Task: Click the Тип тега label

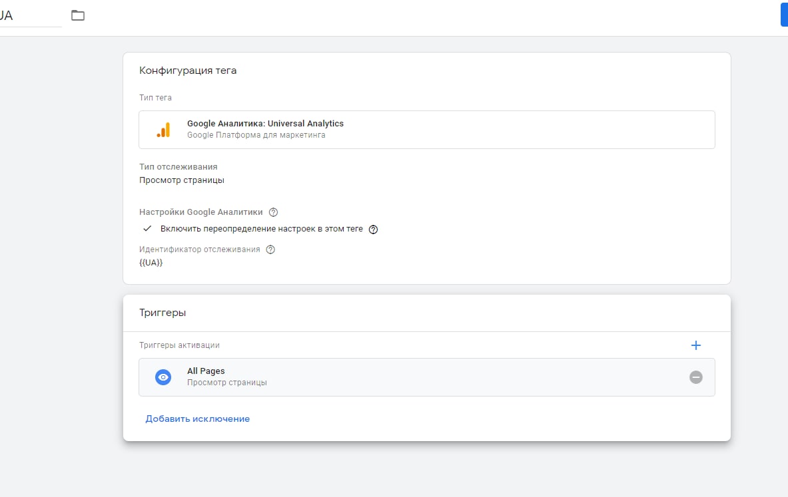Action: [155, 98]
